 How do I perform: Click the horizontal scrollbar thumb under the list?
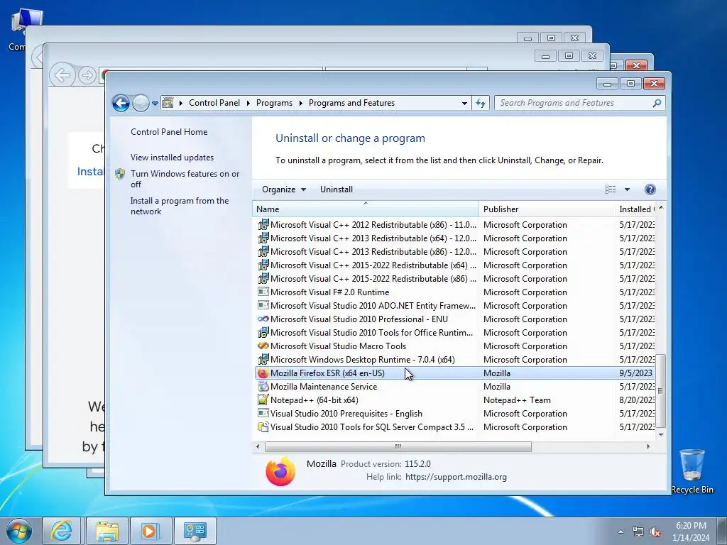pos(398,447)
